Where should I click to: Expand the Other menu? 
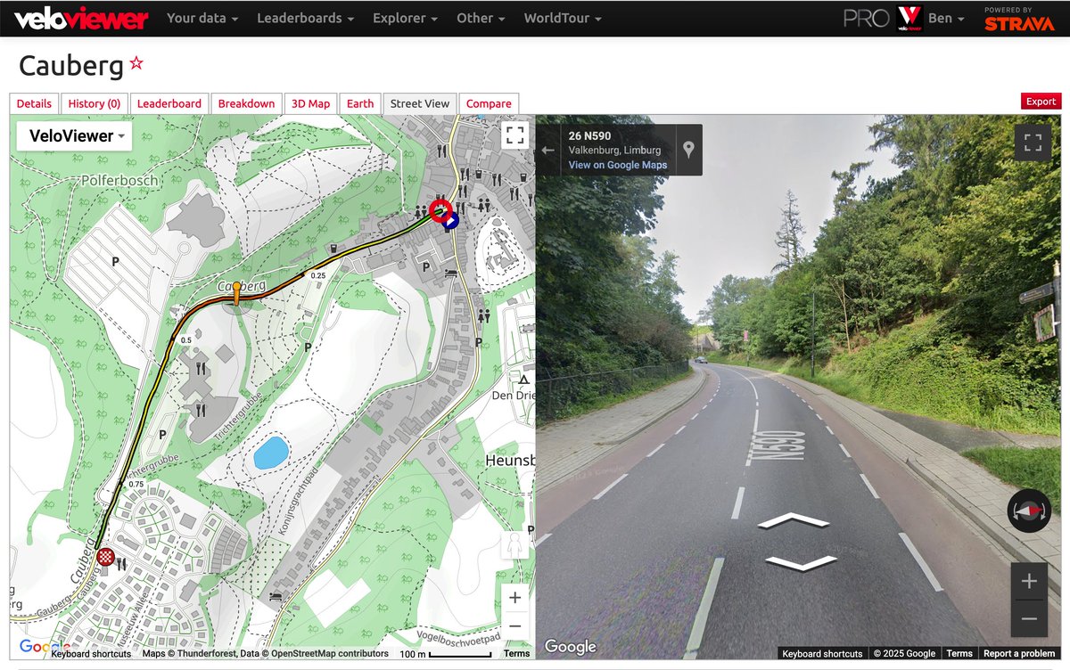point(481,18)
